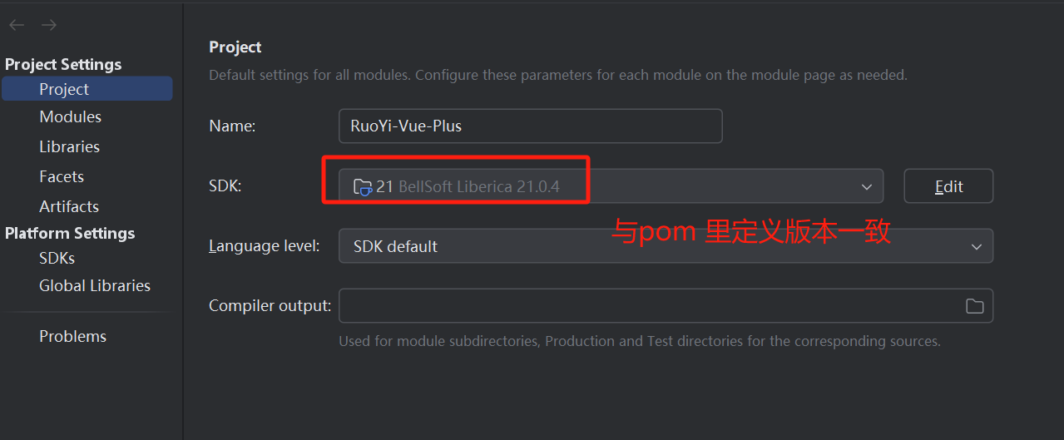Click the back navigation arrow

[16, 25]
